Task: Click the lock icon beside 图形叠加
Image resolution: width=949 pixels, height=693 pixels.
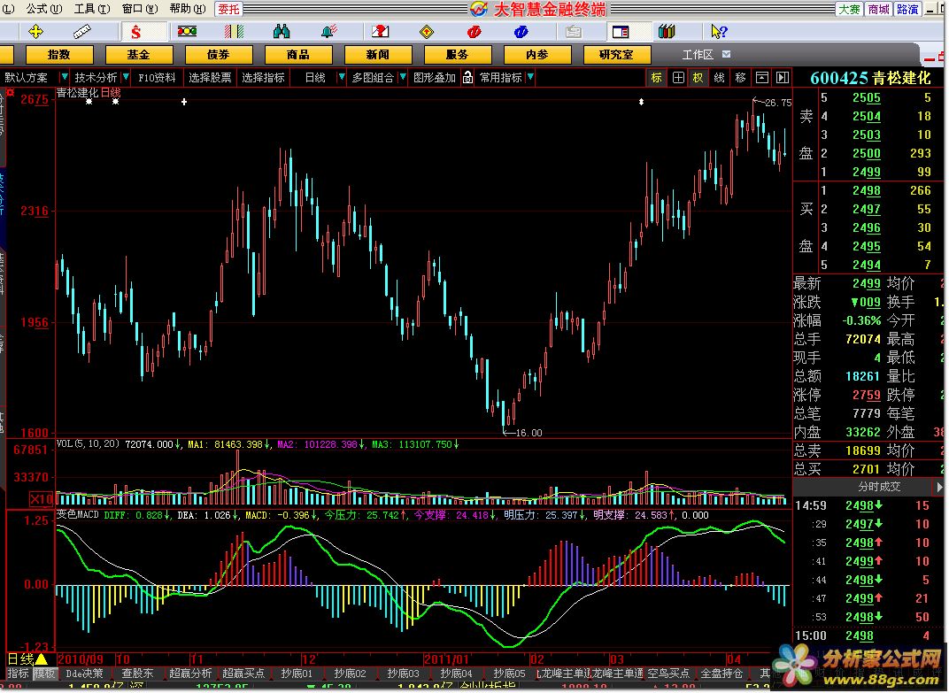Action: [467, 78]
